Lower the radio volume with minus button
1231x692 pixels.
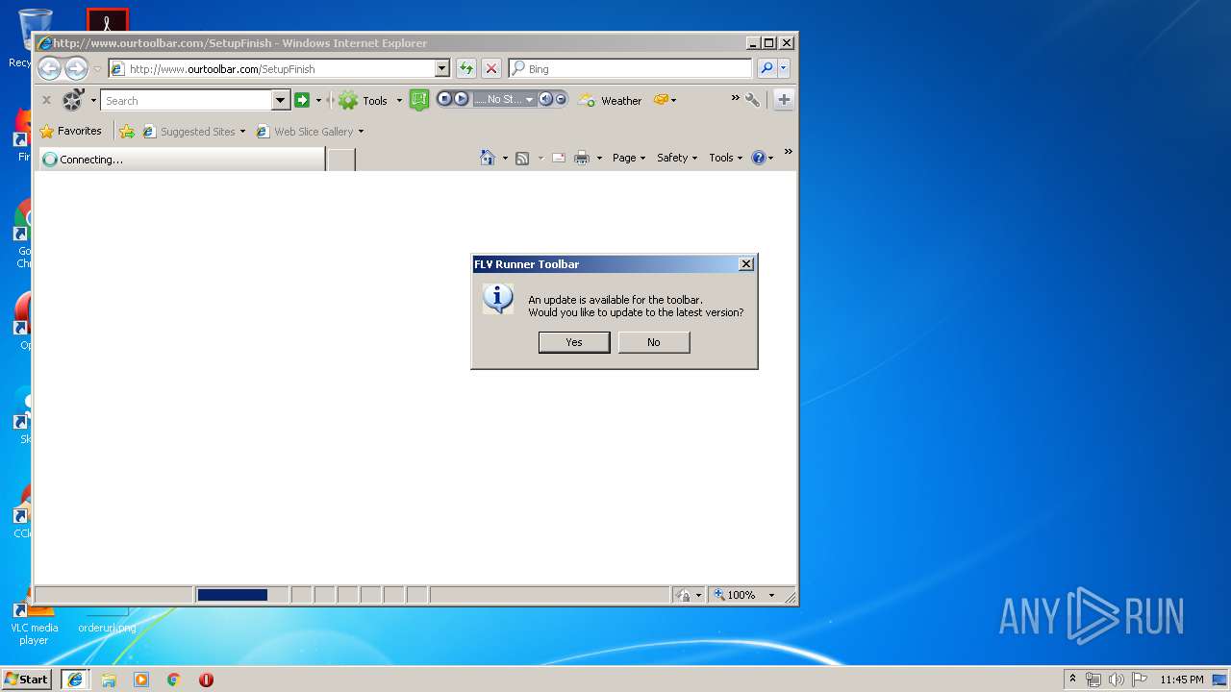561,99
